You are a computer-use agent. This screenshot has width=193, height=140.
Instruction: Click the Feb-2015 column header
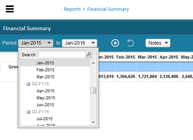pyautogui.click(x=126, y=57)
